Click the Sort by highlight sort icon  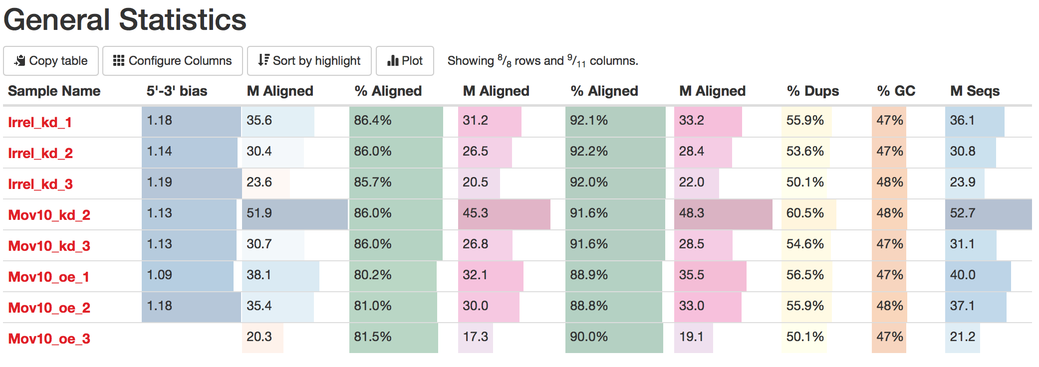pos(263,60)
